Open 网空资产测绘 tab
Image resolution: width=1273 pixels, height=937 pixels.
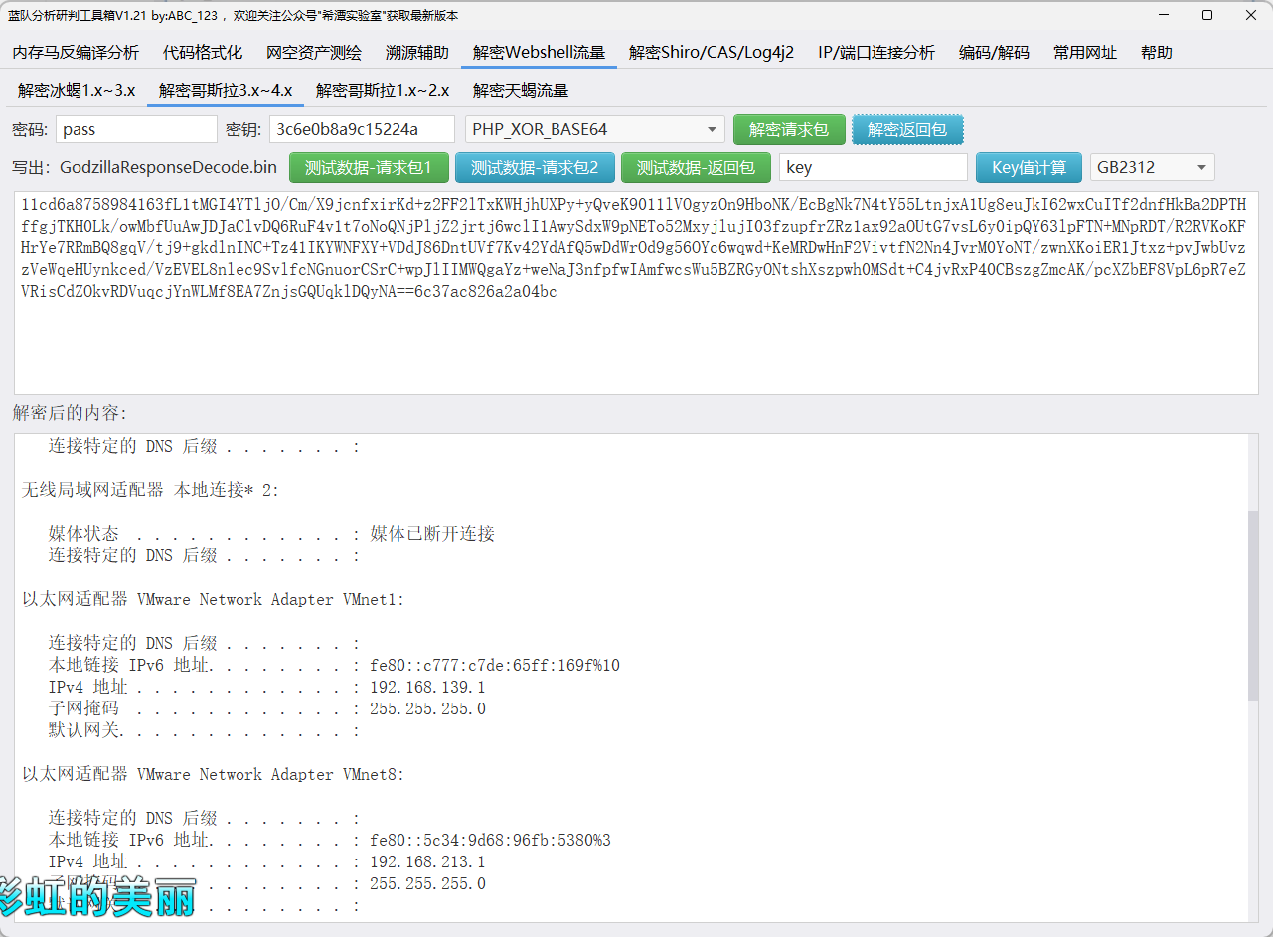(314, 53)
